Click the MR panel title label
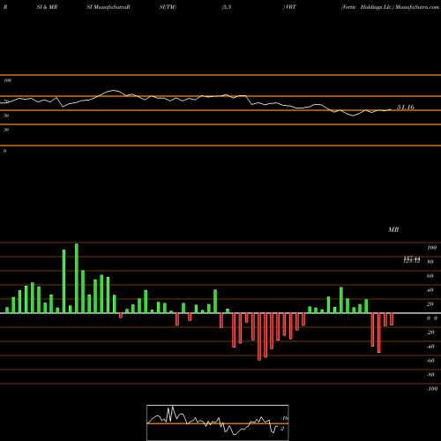Screen dimensions: 441x441 click(393, 229)
